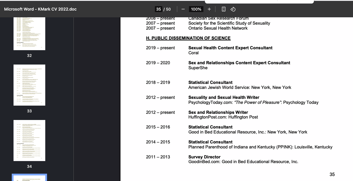The width and height of the screenshot is (353, 181).
Task: Zoom out with the minus button
Action: tap(183, 9)
